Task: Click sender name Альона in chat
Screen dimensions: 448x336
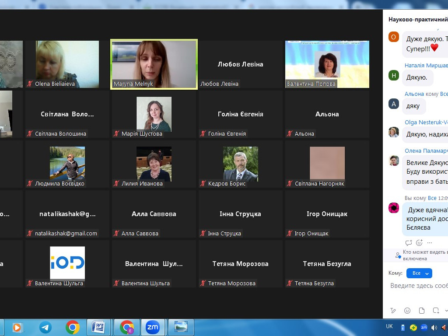Action: pos(414,94)
